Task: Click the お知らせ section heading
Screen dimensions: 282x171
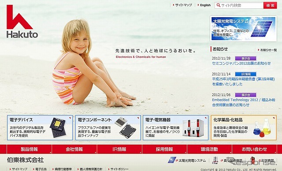Action: tap(220, 49)
